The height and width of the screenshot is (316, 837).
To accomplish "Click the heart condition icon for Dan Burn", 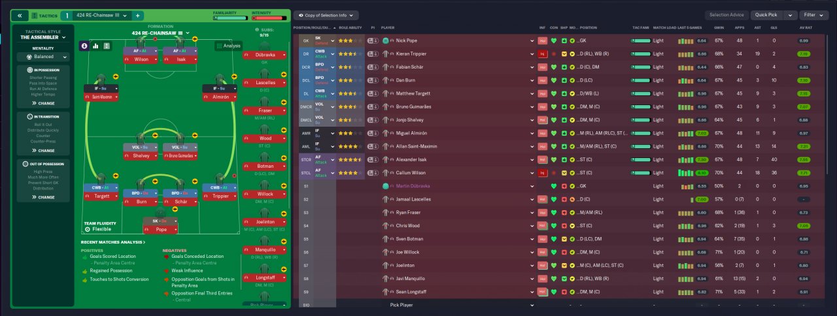I will [x=555, y=80].
